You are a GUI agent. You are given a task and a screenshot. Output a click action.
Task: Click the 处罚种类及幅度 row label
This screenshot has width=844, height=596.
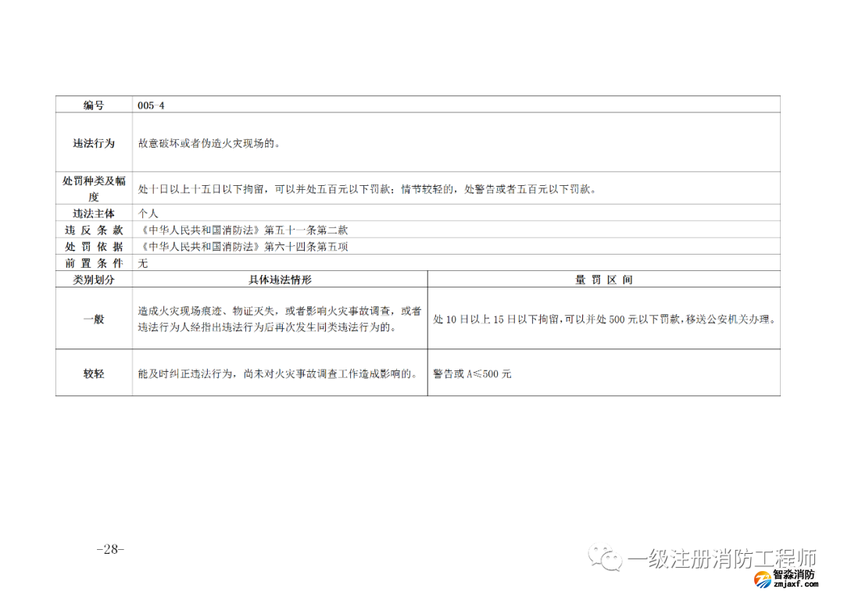[94, 188]
